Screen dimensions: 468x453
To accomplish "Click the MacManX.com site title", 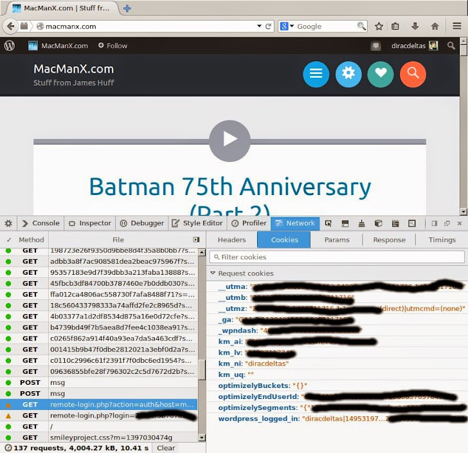I will [x=73, y=69].
